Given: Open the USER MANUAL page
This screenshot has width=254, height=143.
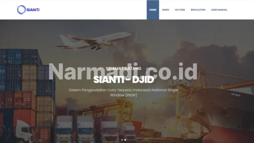Looking at the screenshot, I should point(219,10).
